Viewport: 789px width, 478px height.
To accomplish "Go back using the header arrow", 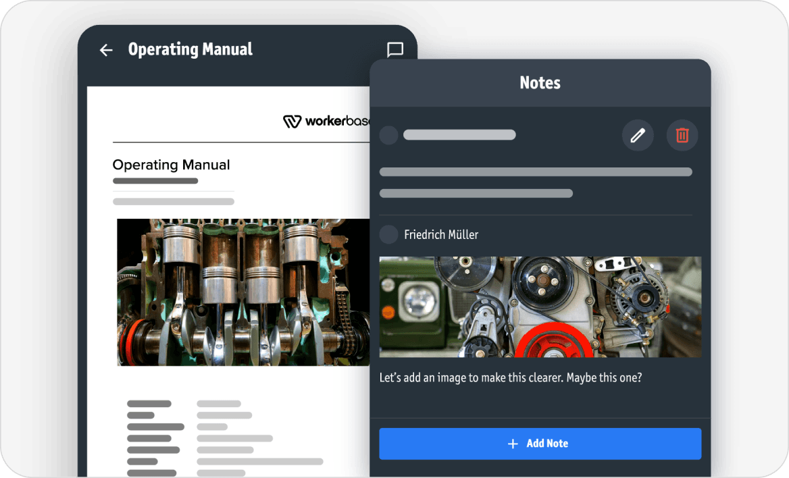I will (x=106, y=50).
